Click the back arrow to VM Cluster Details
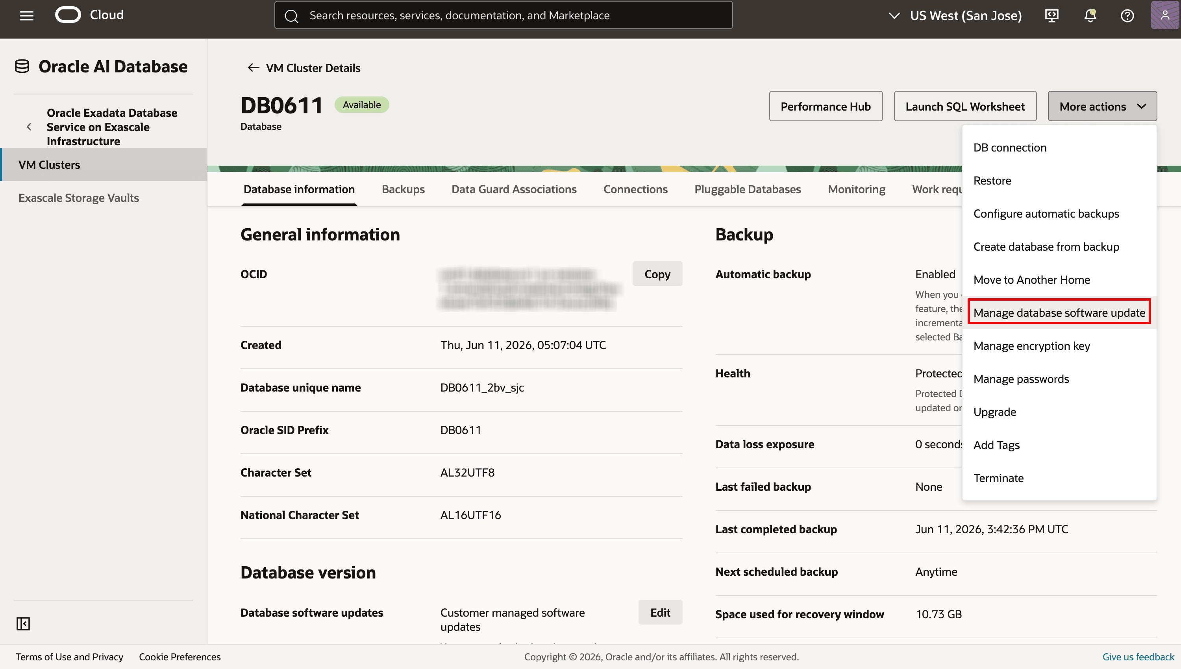This screenshot has width=1181, height=669. pos(253,68)
